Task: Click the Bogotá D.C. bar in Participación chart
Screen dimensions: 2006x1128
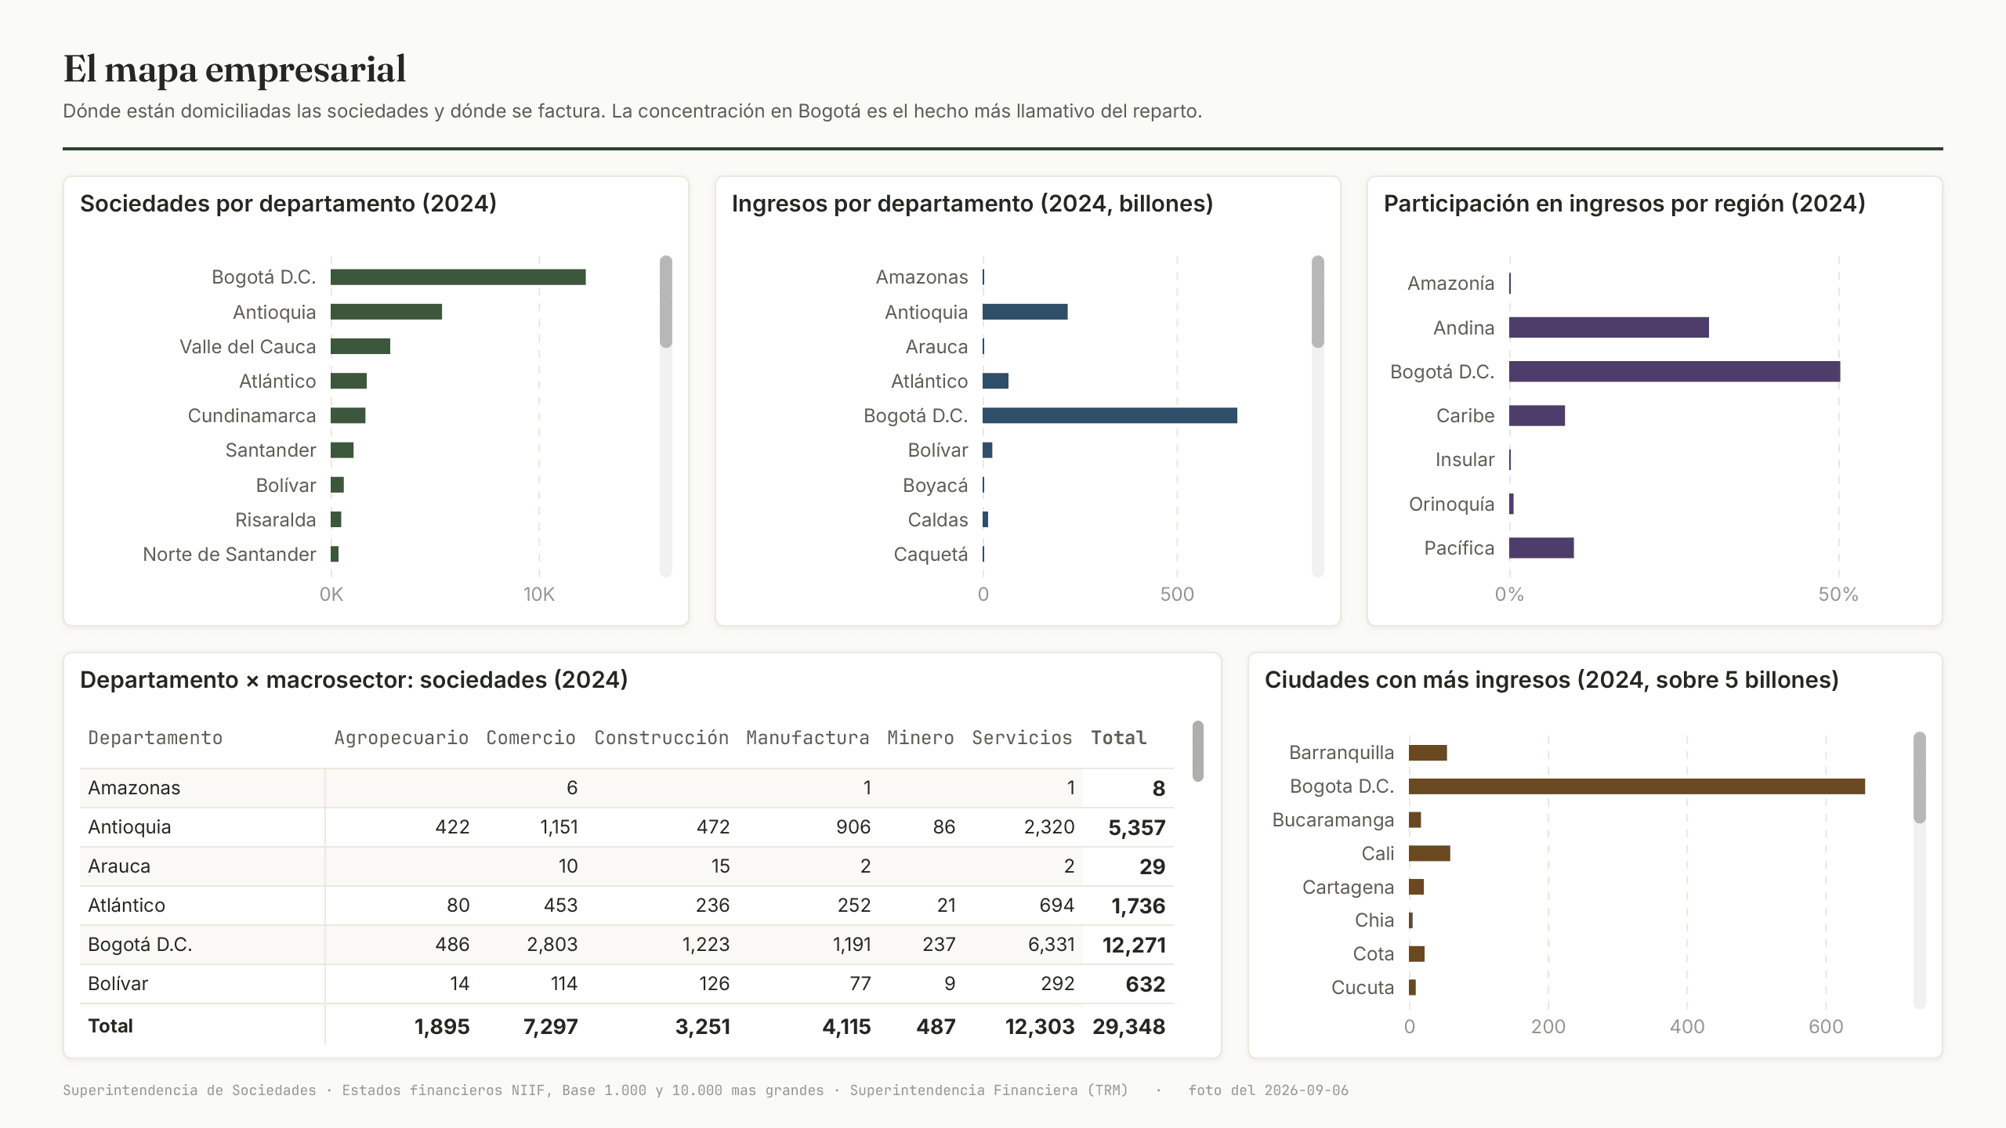Action: (1675, 371)
